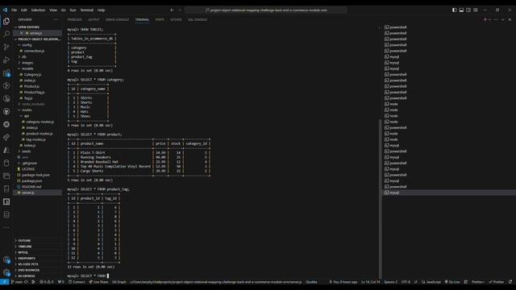Close the terminal panel with X
Image resolution: width=516 pixels, height=290 pixels.
point(510,19)
